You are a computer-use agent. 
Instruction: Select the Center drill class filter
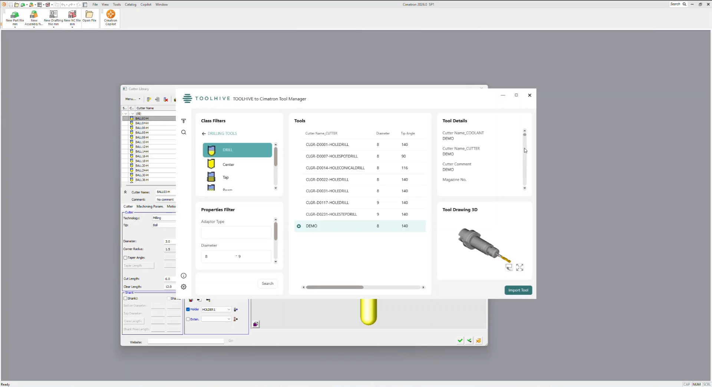tap(228, 164)
